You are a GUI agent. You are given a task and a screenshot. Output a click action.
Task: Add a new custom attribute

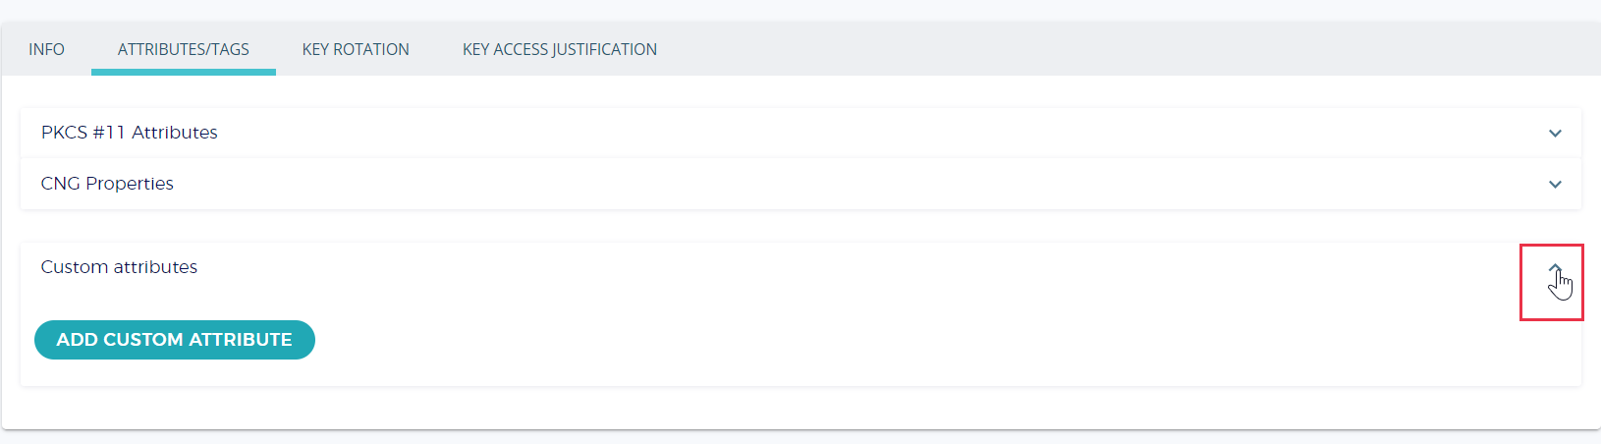click(175, 340)
